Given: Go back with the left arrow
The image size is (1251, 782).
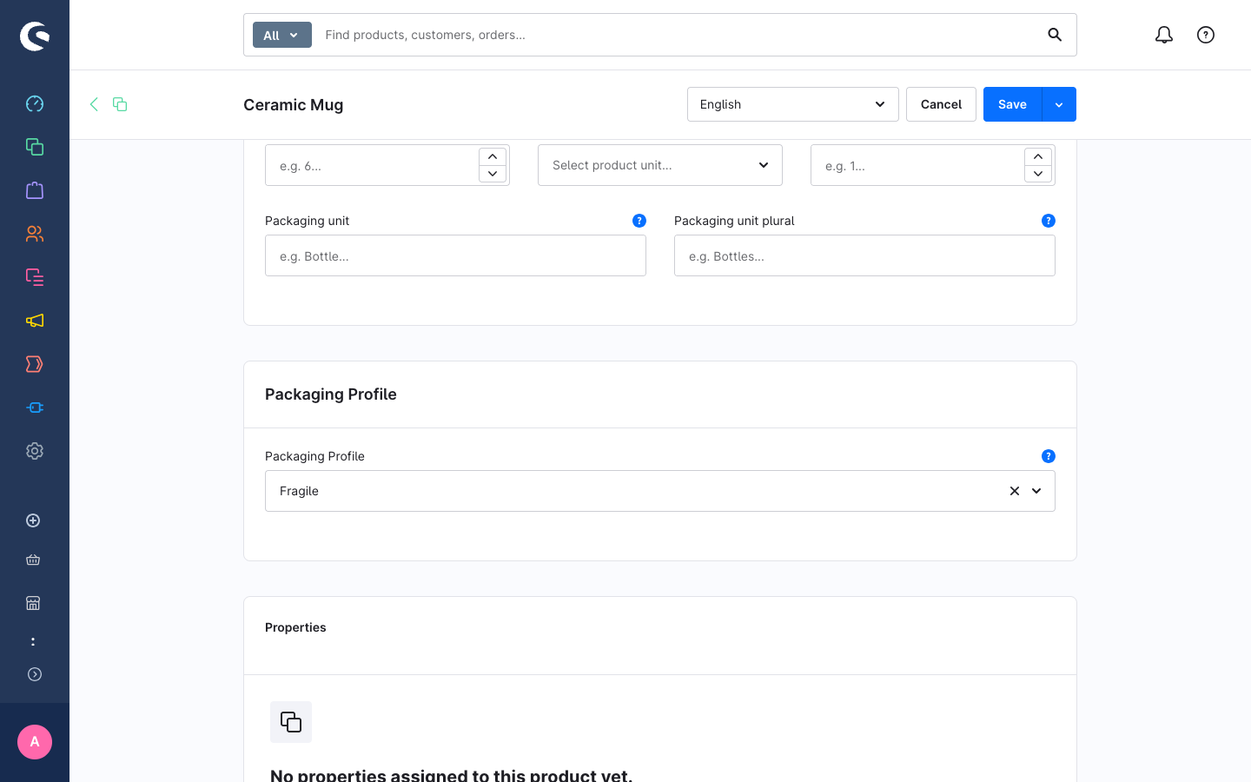Looking at the screenshot, I should tap(94, 104).
